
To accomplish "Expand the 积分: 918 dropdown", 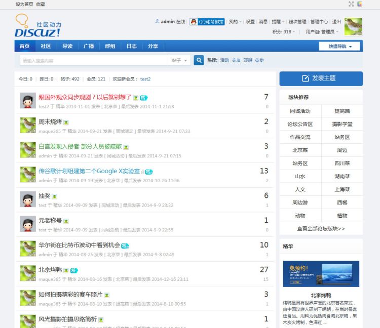I will 284,32.
